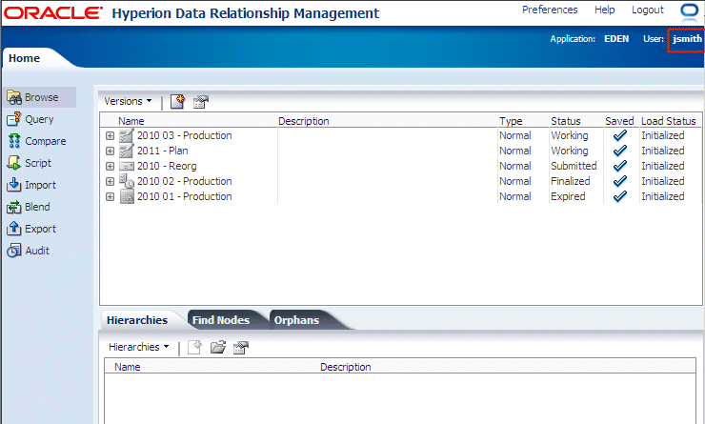Click icon of 2010 01 - Production version
Viewport: 705px width, 424px height.
[x=127, y=196]
